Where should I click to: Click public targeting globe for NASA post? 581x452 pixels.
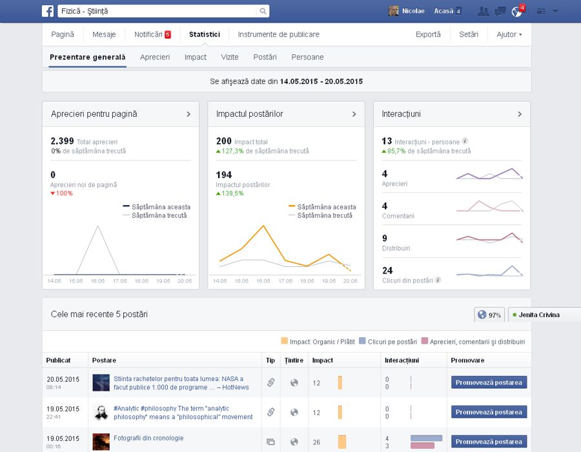tap(294, 383)
